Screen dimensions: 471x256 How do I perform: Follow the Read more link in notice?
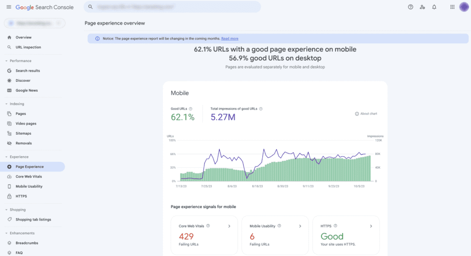[230, 39]
